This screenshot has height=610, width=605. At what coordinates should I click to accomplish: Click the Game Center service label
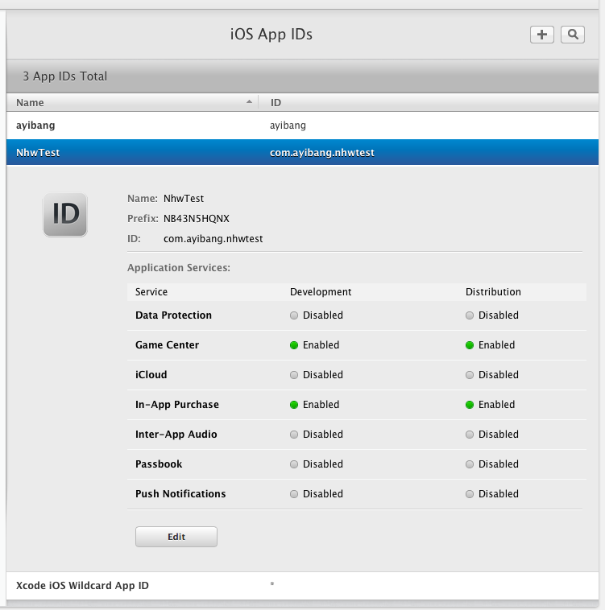tap(167, 345)
